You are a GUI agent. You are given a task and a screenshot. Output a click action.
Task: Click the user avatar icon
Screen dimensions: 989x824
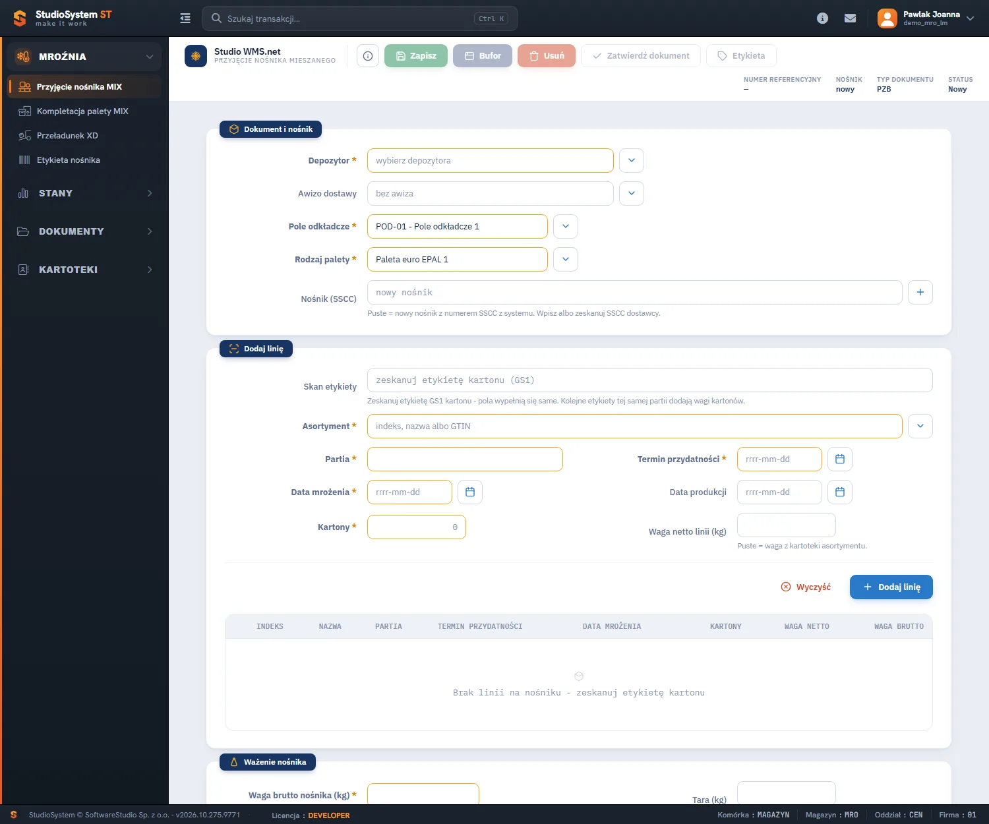(887, 18)
